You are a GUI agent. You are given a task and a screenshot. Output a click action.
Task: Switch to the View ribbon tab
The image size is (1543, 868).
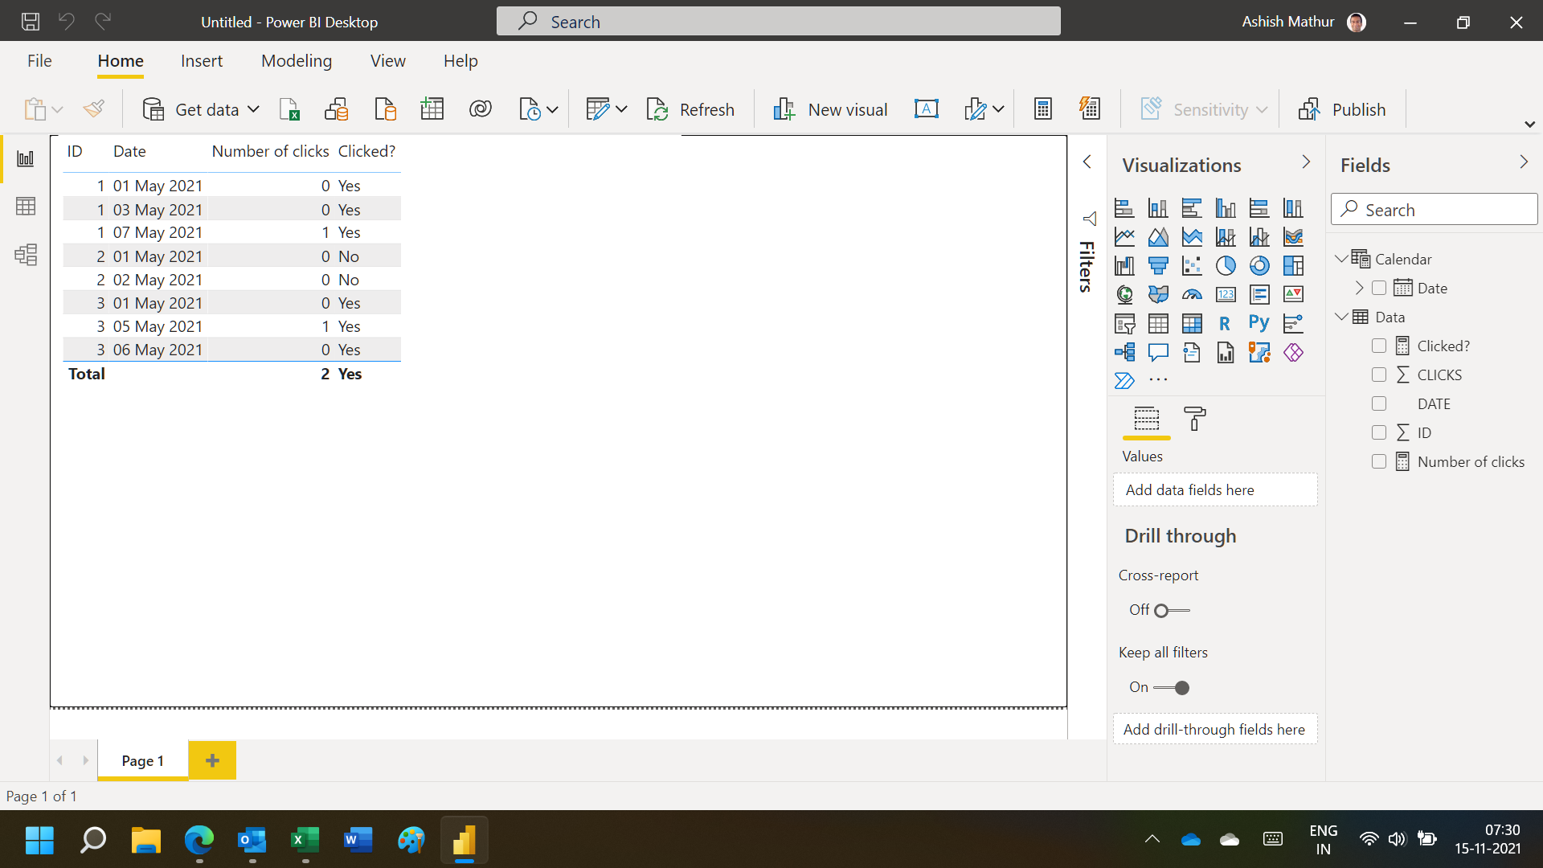387,61
